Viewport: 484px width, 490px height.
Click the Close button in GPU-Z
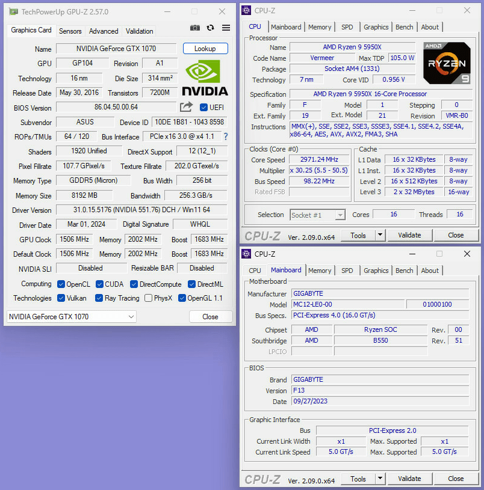[211, 317]
